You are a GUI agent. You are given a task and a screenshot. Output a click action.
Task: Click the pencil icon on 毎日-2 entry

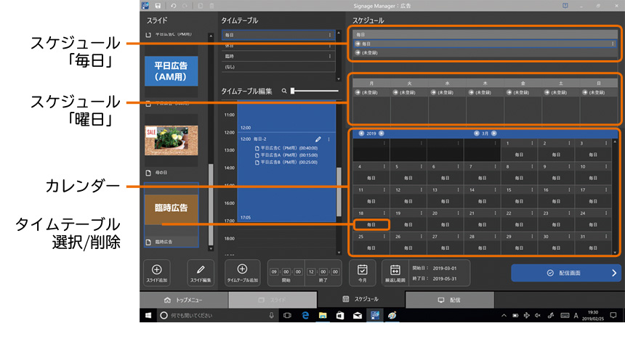(x=318, y=139)
